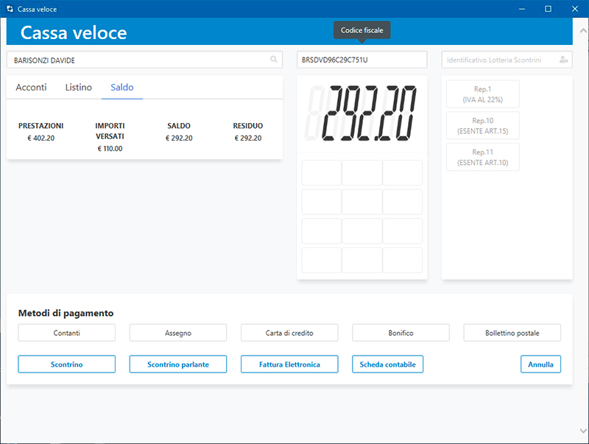589x444 pixels.
Task: Open the Listino tab
Action: click(79, 88)
